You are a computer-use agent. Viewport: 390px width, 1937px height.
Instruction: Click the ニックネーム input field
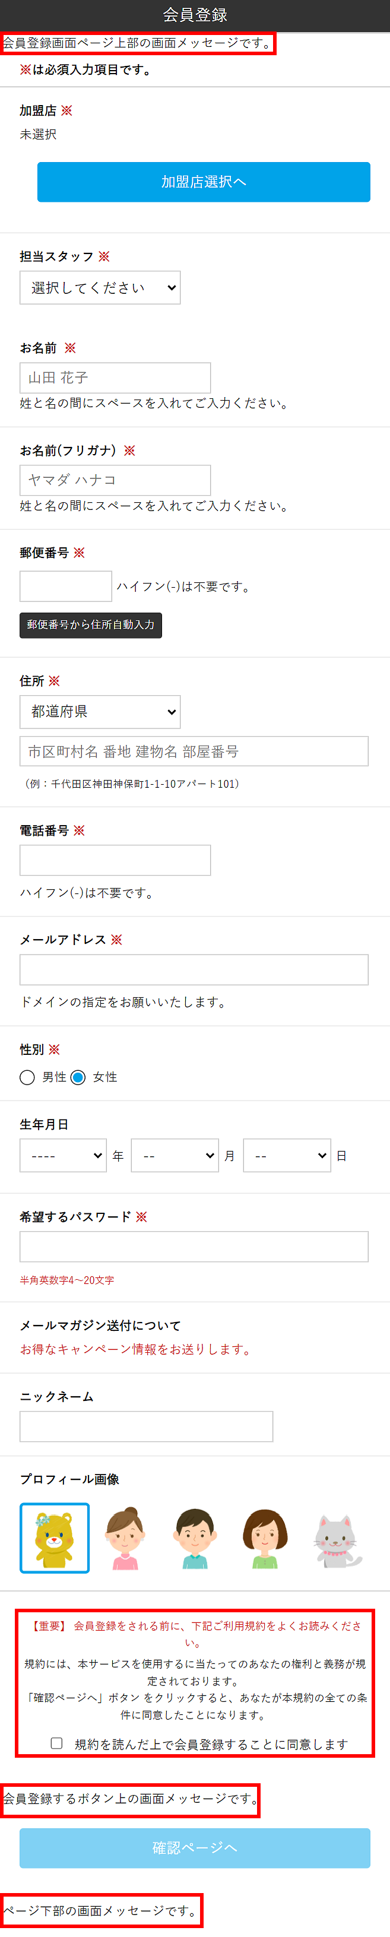(x=147, y=1426)
